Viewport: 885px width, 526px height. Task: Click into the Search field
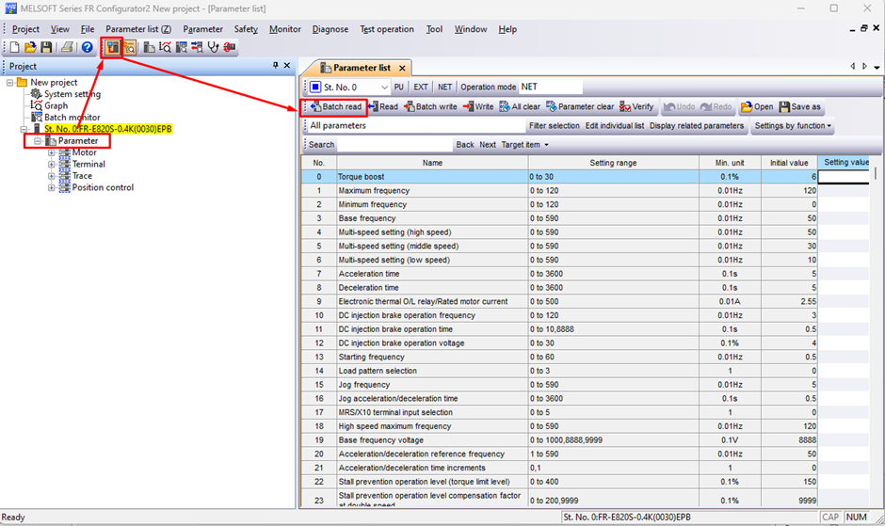point(395,145)
